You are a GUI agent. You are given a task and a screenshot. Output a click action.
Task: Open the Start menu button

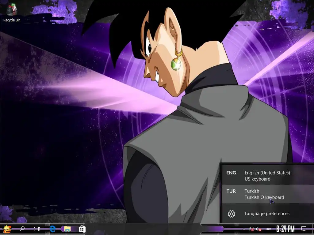[x=7, y=229]
